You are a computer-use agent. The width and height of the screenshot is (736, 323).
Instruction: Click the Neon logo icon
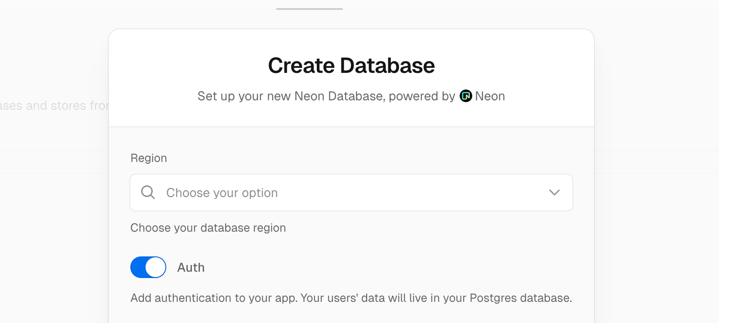[466, 96]
